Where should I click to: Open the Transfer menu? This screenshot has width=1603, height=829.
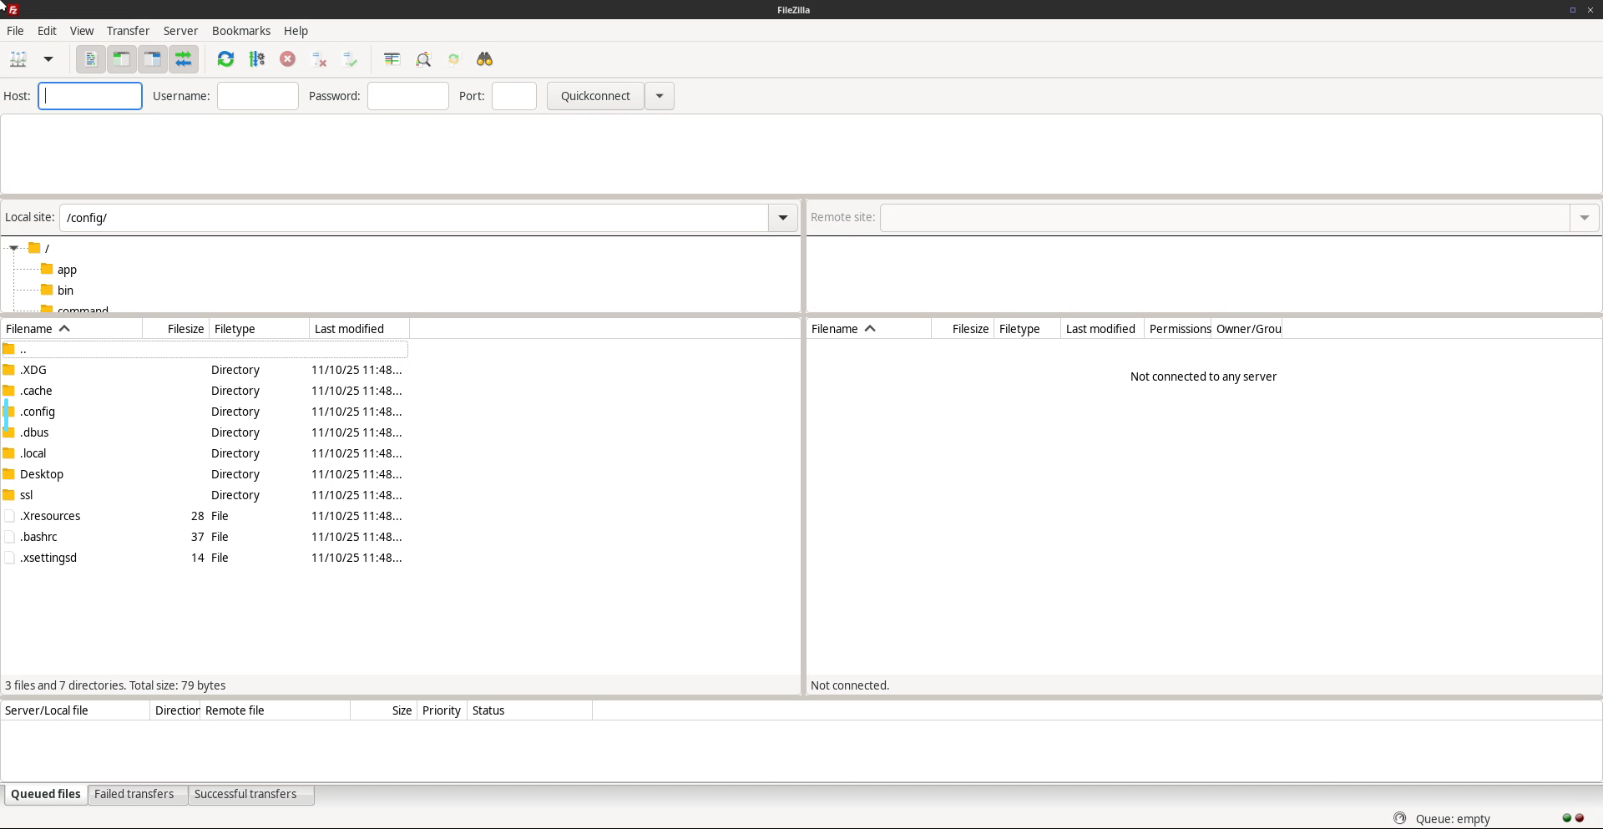[128, 31]
